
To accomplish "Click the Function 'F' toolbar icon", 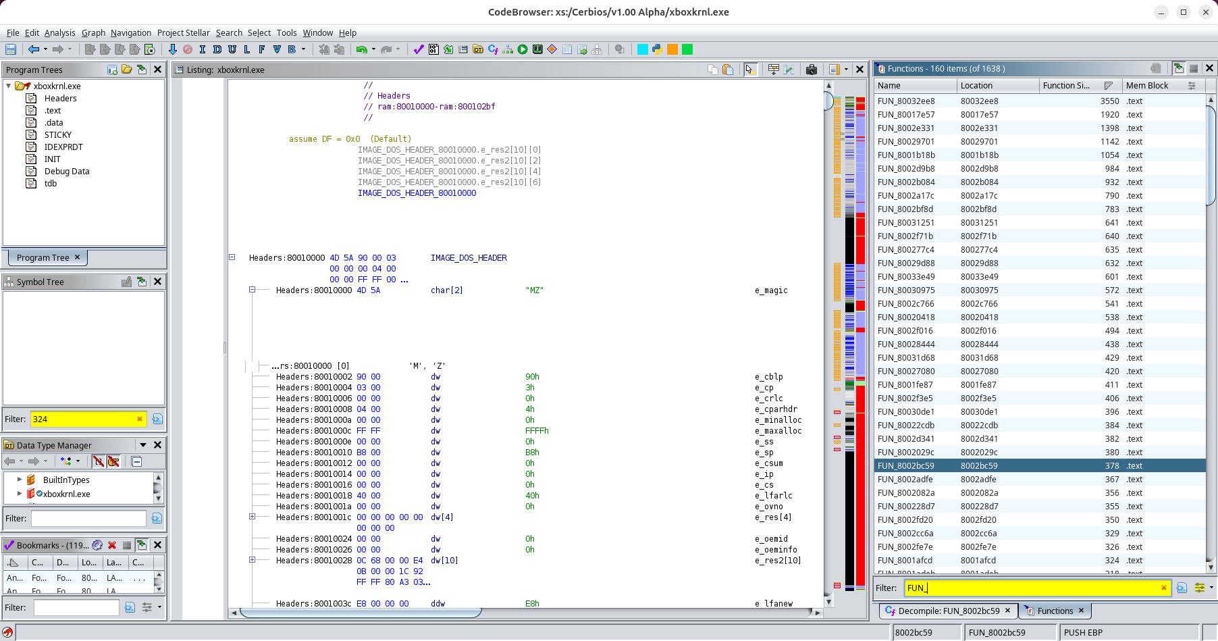I will click(x=262, y=49).
